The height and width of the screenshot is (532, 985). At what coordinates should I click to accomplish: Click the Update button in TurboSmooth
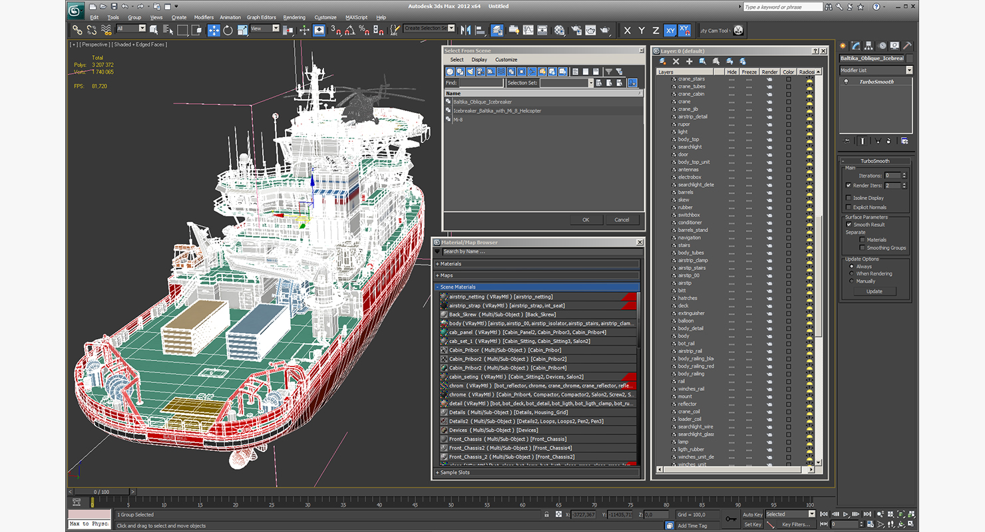tap(875, 291)
